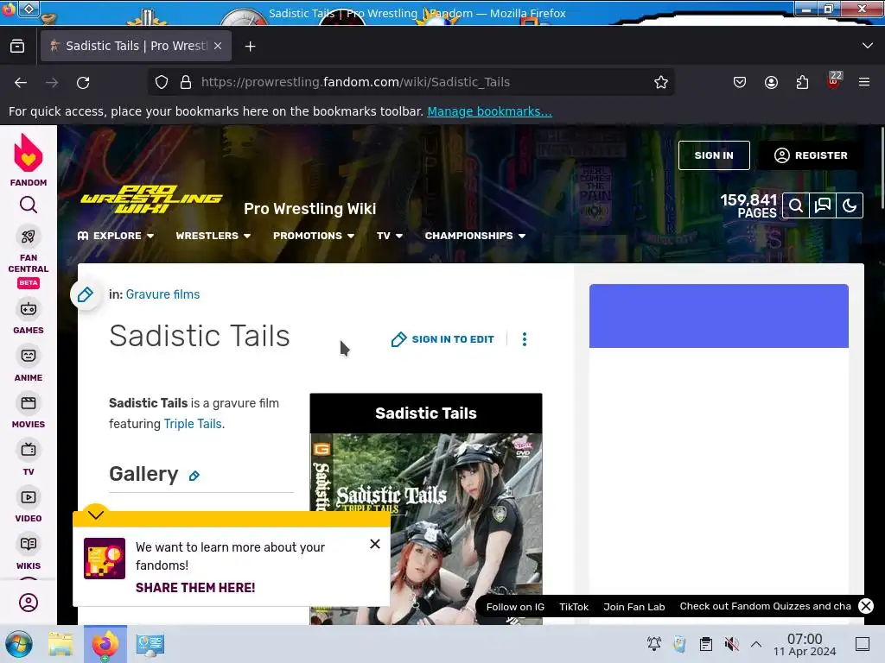
Task: Click Follow on IG
Action: pos(515,607)
